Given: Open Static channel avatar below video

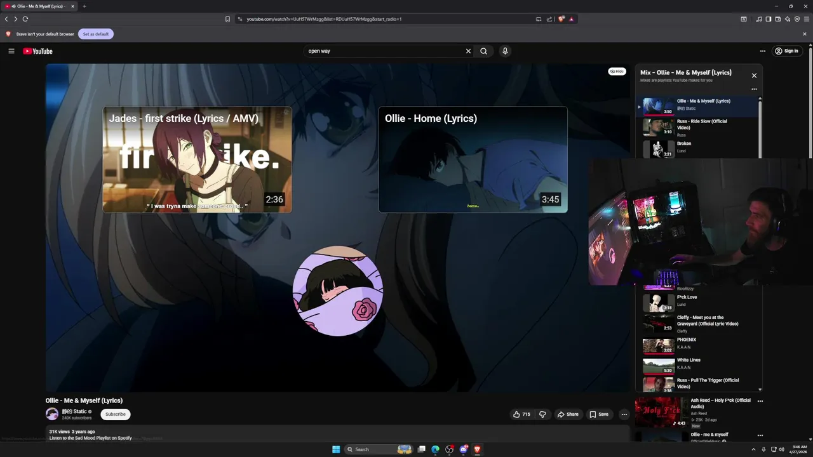Looking at the screenshot, I should [52, 414].
